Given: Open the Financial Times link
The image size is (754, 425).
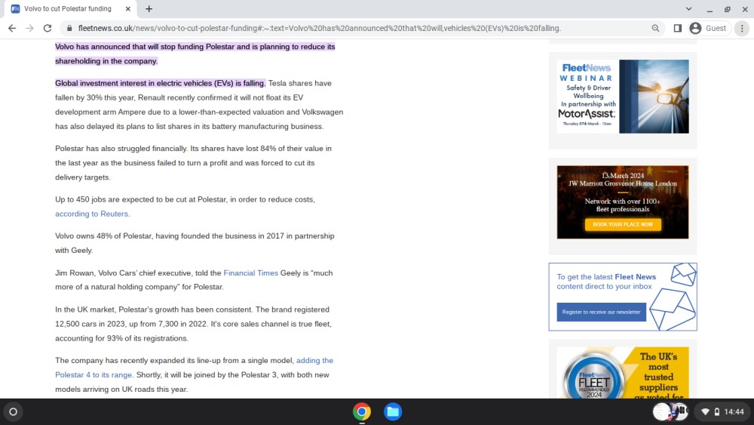Looking at the screenshot, I should coord(250,273).
